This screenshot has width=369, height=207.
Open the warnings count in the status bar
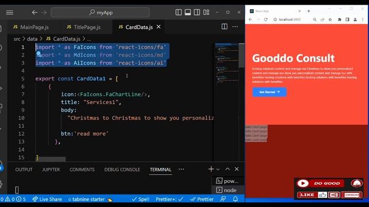[10, 200]
